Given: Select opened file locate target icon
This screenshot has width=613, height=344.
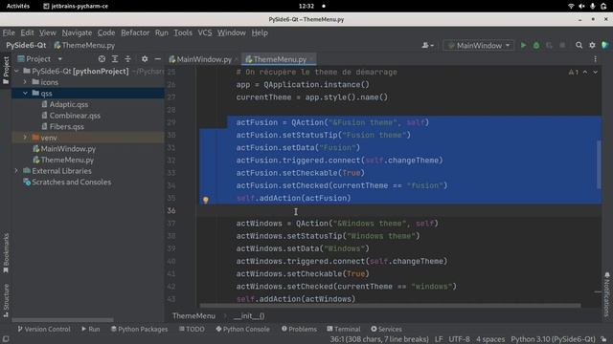Looking at the screenshot, I should 102,59.
